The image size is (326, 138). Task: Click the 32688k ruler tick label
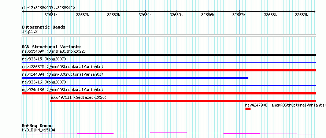click(x=270, y=15)
